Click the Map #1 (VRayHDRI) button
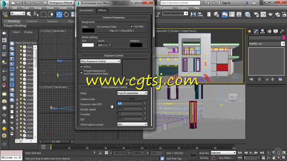The image size is (287, 161). pos(122,31)
